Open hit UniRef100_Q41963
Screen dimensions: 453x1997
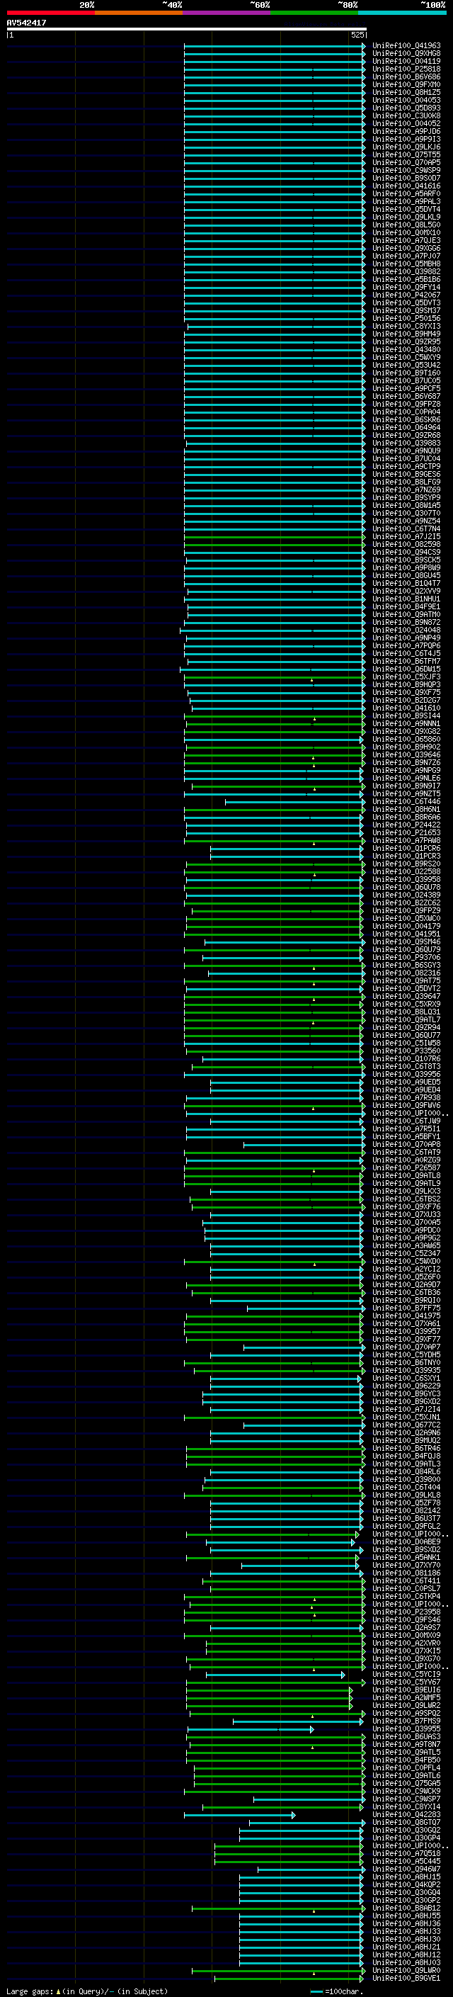coord(406,46)
